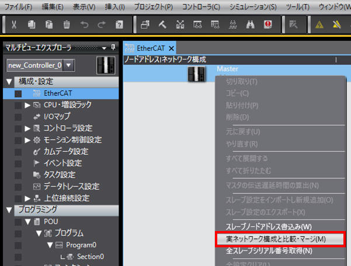Select I/Oマップ in the explorer

[57, 117]
